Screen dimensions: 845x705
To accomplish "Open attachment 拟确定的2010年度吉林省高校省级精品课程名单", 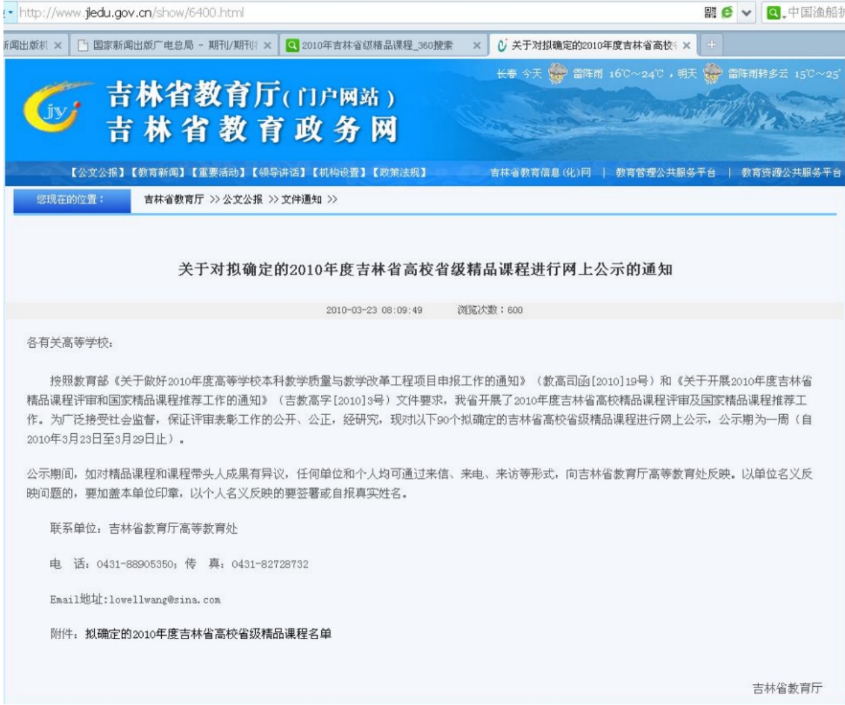I will [x=208, y=634].
